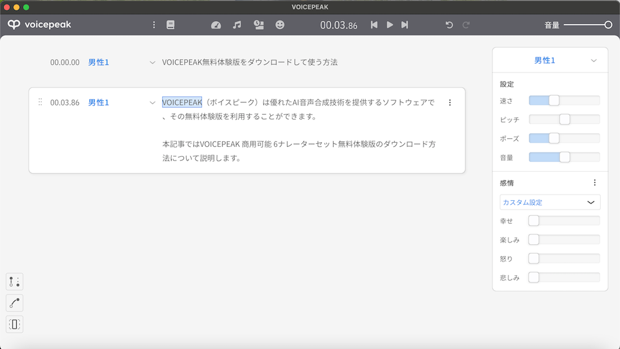The image size is (620, 349).
Task: Open the dictionary book icon
Action: (170, 25)
